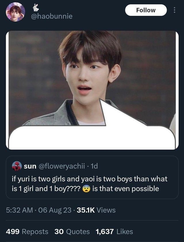184x242 pixels.
Task: Click the 1d timestamp on quoted tweet
Action: (94, 166)
